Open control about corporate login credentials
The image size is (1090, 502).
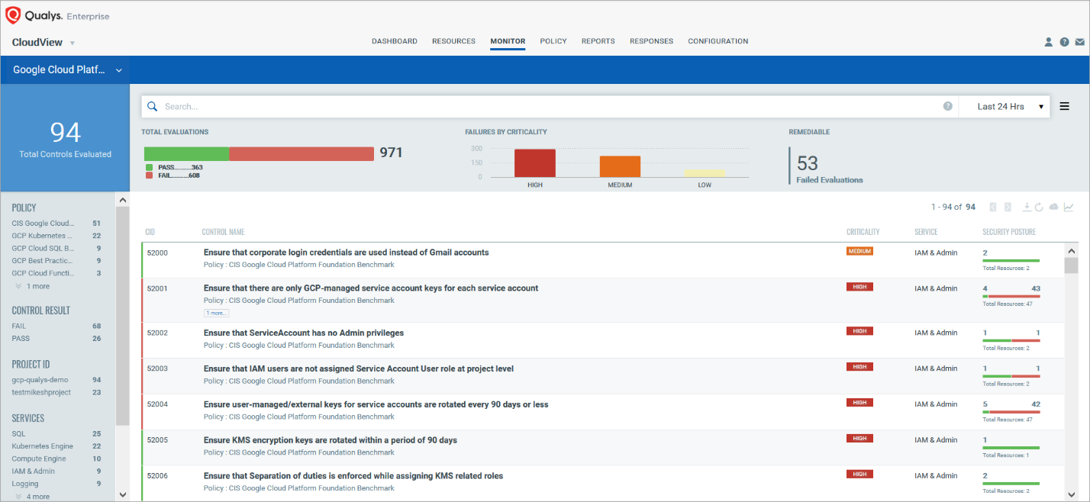point(346,252)
